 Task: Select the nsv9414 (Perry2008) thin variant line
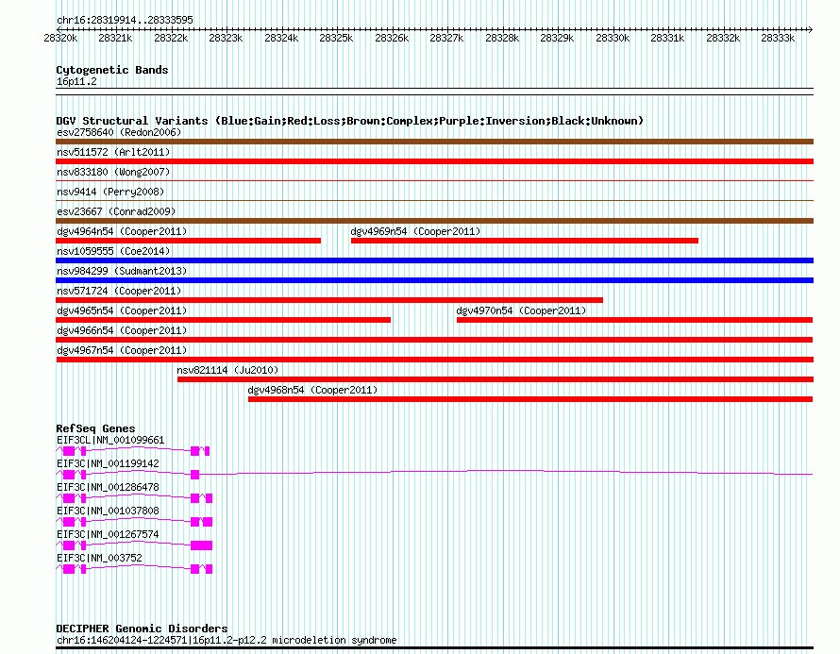pyautogui.click(x=434, y=201)
